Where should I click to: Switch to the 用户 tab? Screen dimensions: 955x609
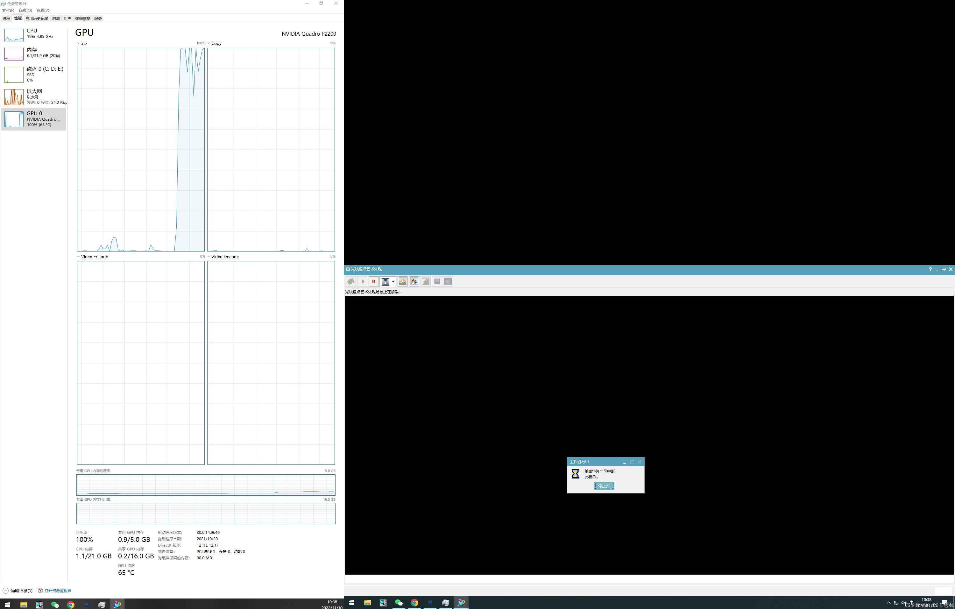click(x=67, y=19)
